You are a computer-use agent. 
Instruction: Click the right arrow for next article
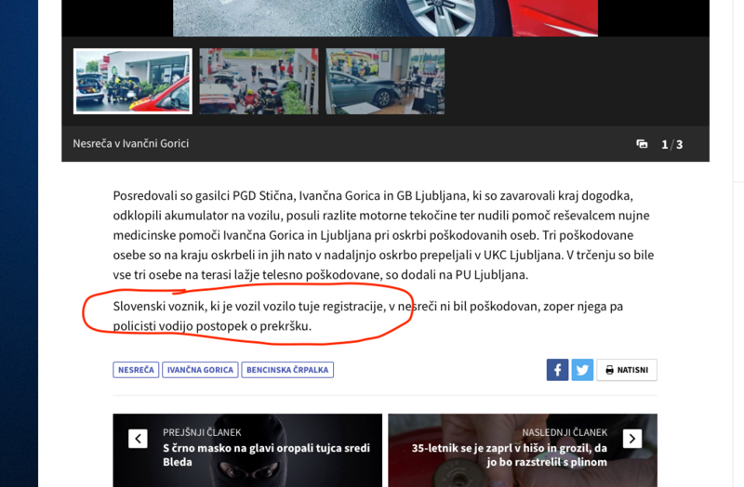pyautogui.click(x=631, y=439)
